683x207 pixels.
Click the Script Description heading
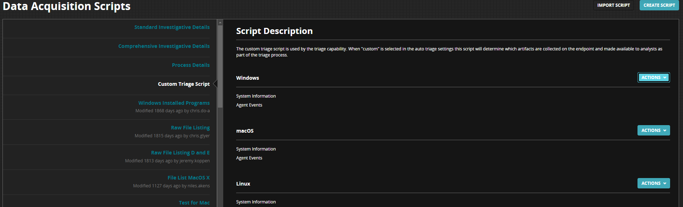coord(274,31)
